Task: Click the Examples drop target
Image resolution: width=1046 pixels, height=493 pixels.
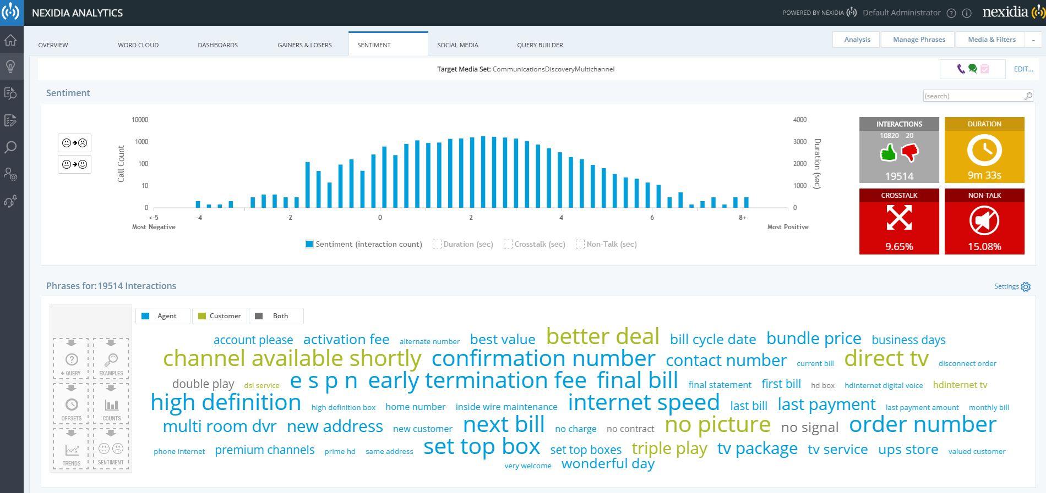Action: tap(111, 358)
